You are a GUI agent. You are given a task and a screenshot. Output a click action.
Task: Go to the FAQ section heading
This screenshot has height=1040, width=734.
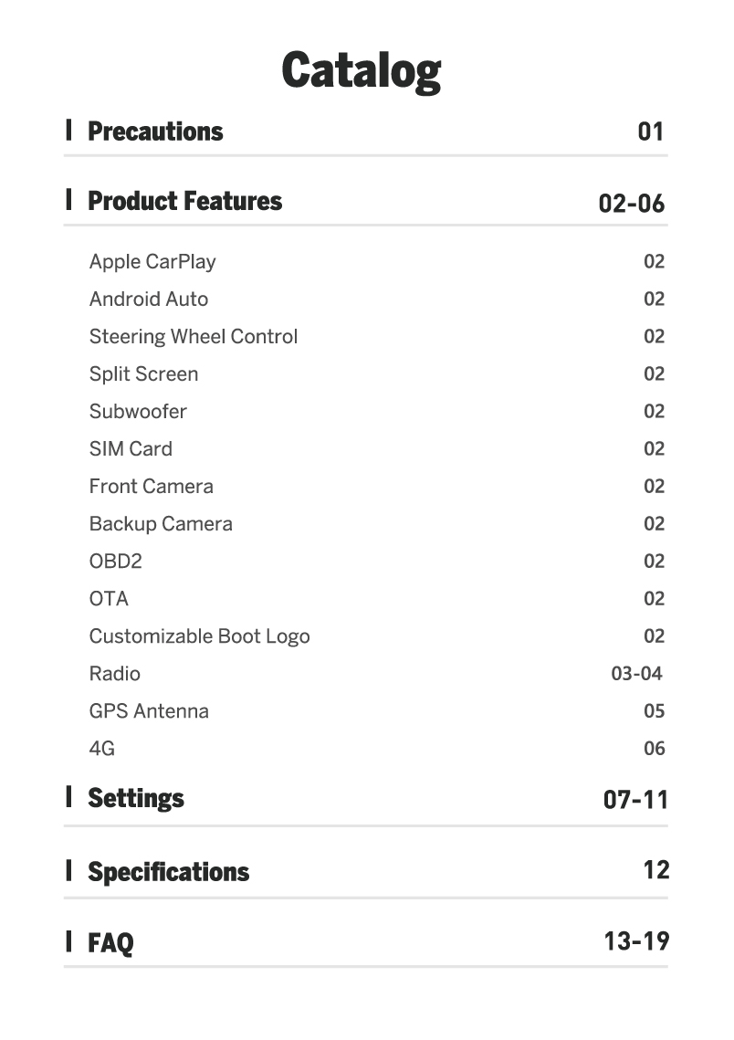(x=110, y=943)
